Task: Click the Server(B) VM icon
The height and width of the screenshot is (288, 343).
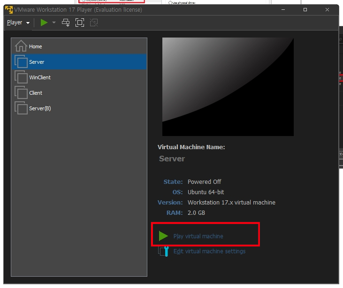Action: click(x=21, y=108)
